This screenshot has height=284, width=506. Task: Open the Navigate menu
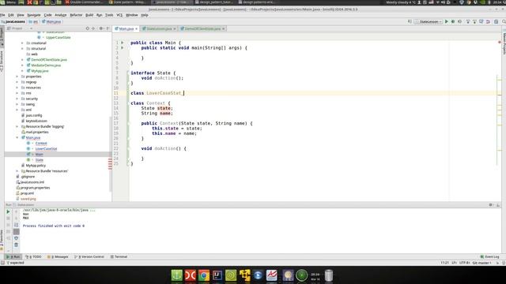tap(33, 15)
